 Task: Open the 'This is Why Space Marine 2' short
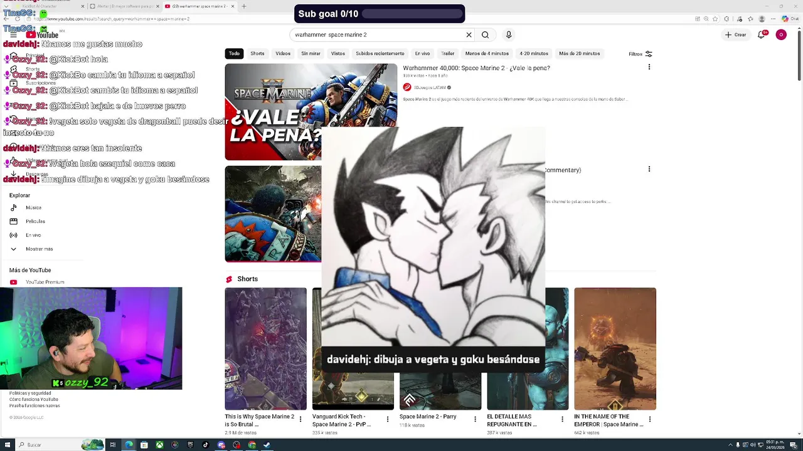point(265,348)
